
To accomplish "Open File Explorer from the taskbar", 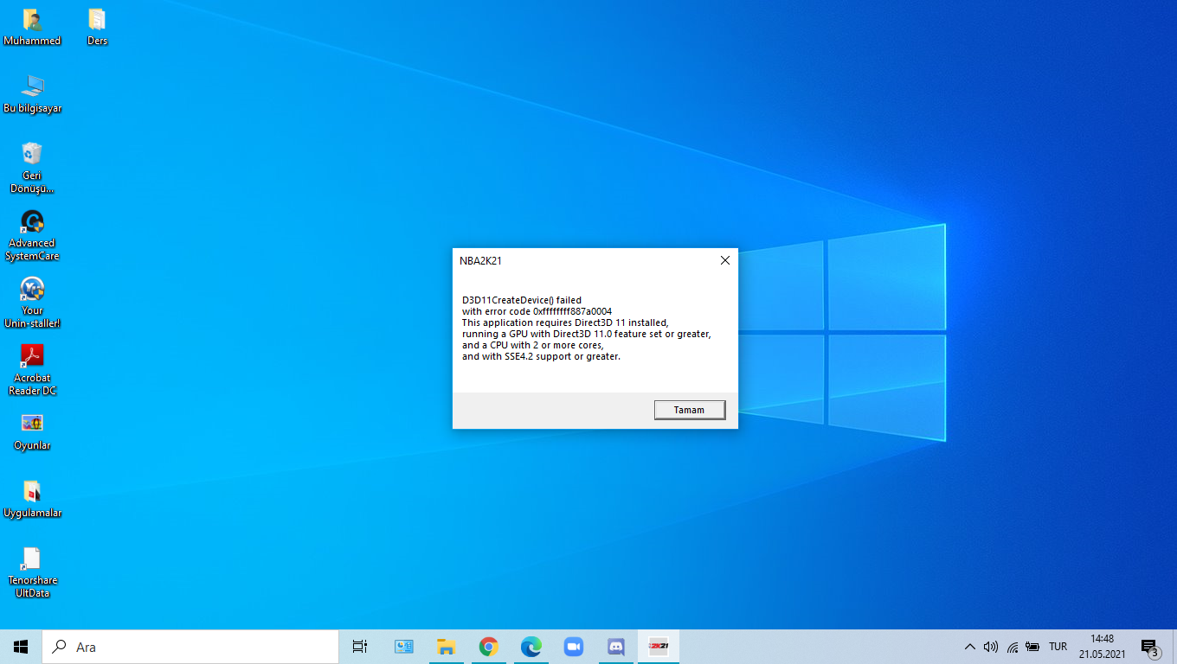I will click(x=446, y=647).
